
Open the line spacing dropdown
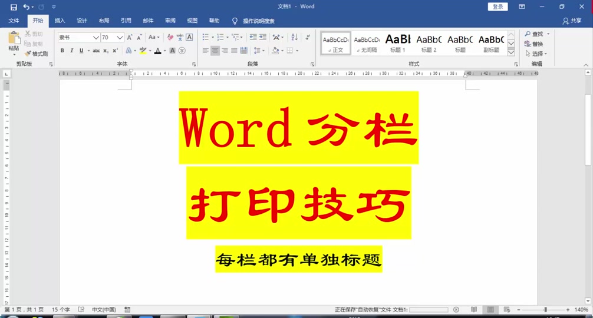[259, 51]
